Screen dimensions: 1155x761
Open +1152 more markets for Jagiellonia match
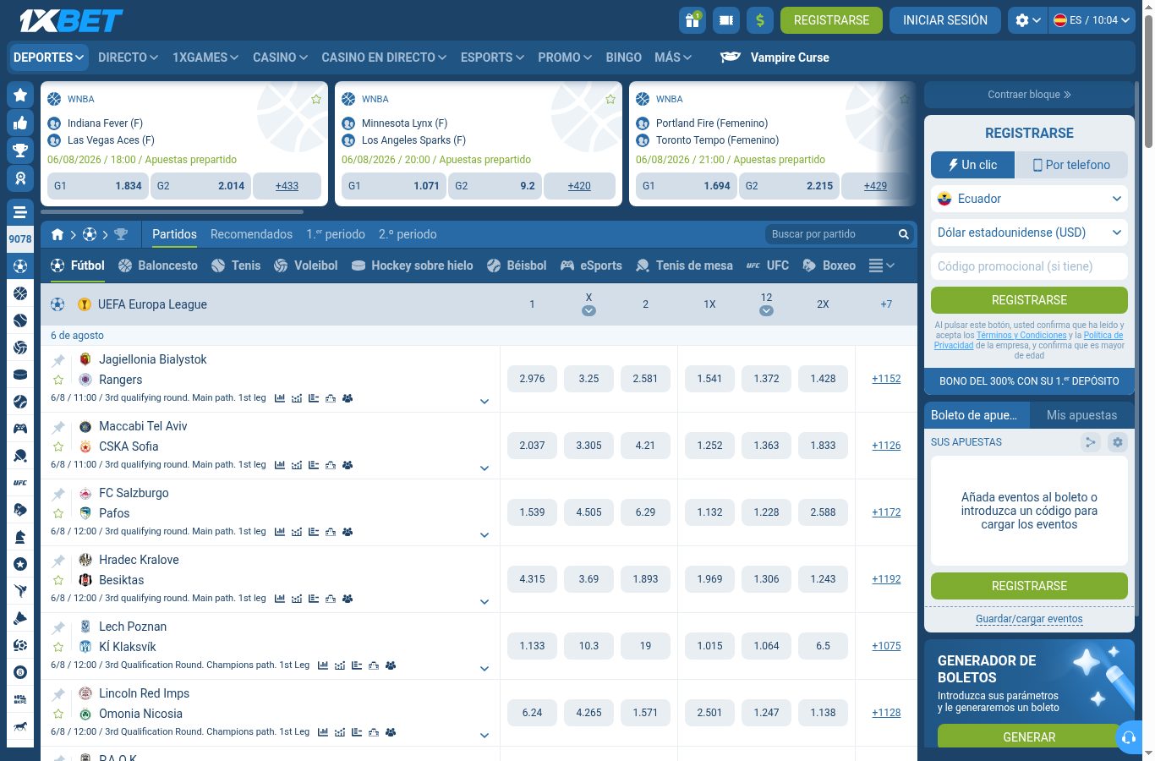[886, 379]
